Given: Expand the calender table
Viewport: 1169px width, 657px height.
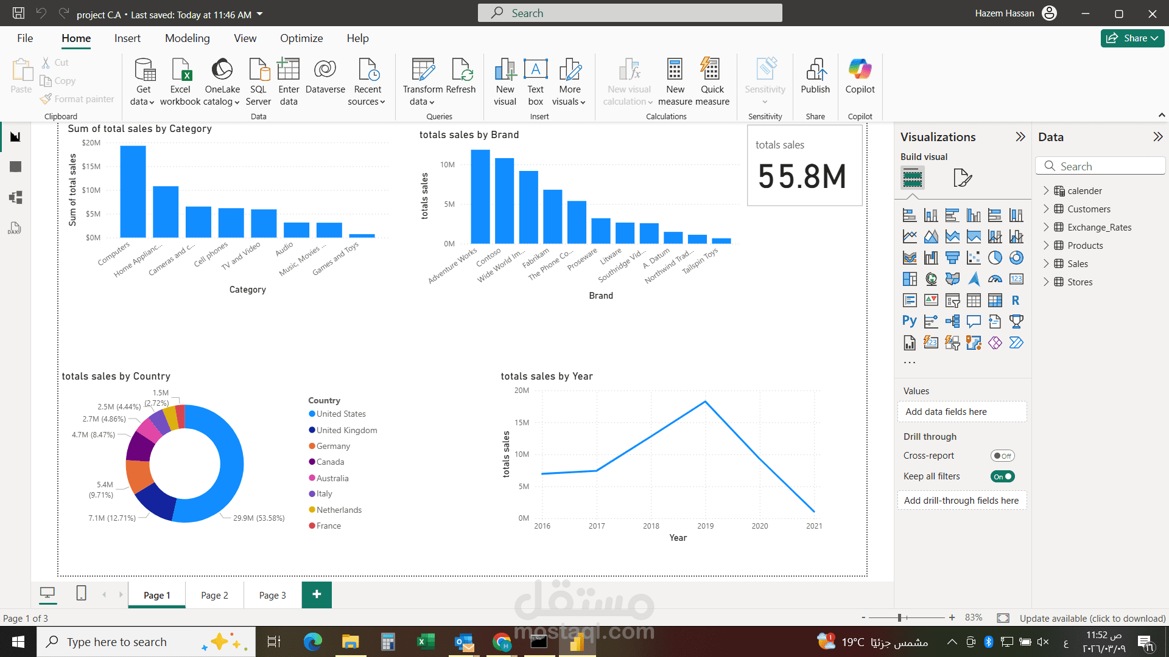Looking at the screenshot, I should pos(1046,190).
